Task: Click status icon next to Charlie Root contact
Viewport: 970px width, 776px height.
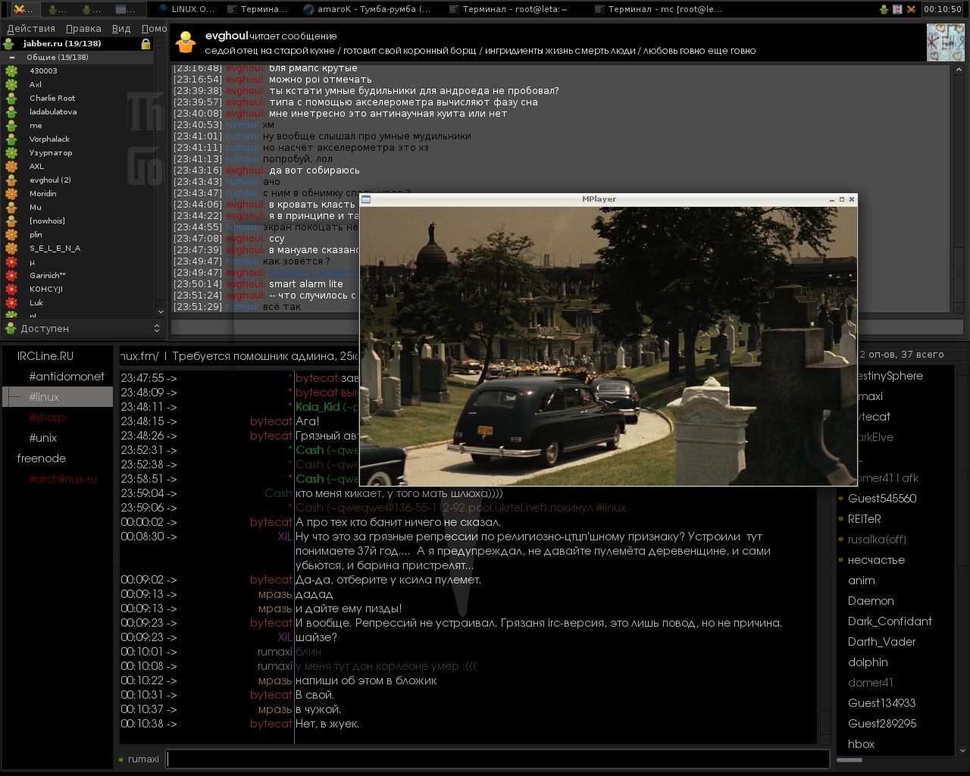Action: click(x=11, y=99)
